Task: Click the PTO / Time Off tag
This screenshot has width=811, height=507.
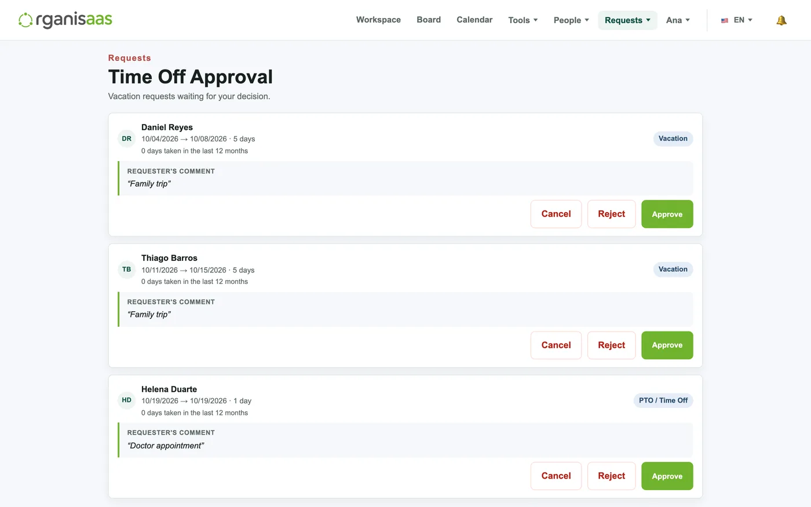Action: [663, 400]
